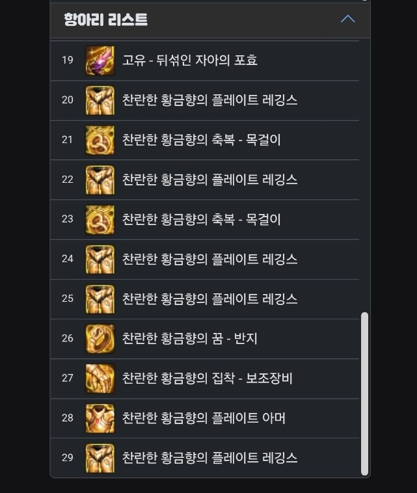This screenshot has height=493, width=417.
Task: Click the golden gauntlet icon in row 27
Action: pyautogui.click(x=100, y=379)
